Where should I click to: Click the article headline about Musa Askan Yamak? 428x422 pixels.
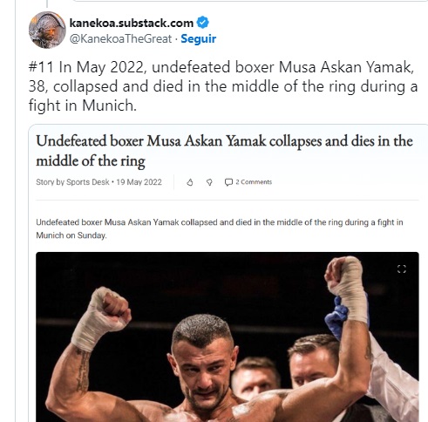pyautogui.click(x=224, y=151)
